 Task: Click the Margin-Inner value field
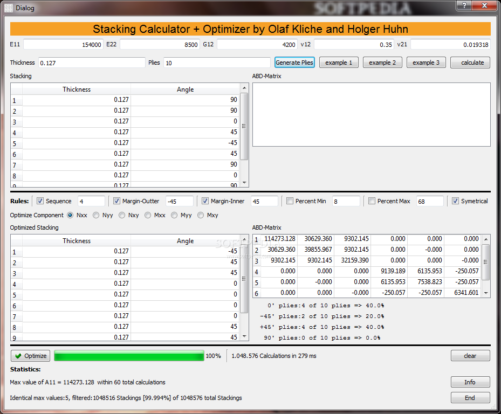coord(265,201)
